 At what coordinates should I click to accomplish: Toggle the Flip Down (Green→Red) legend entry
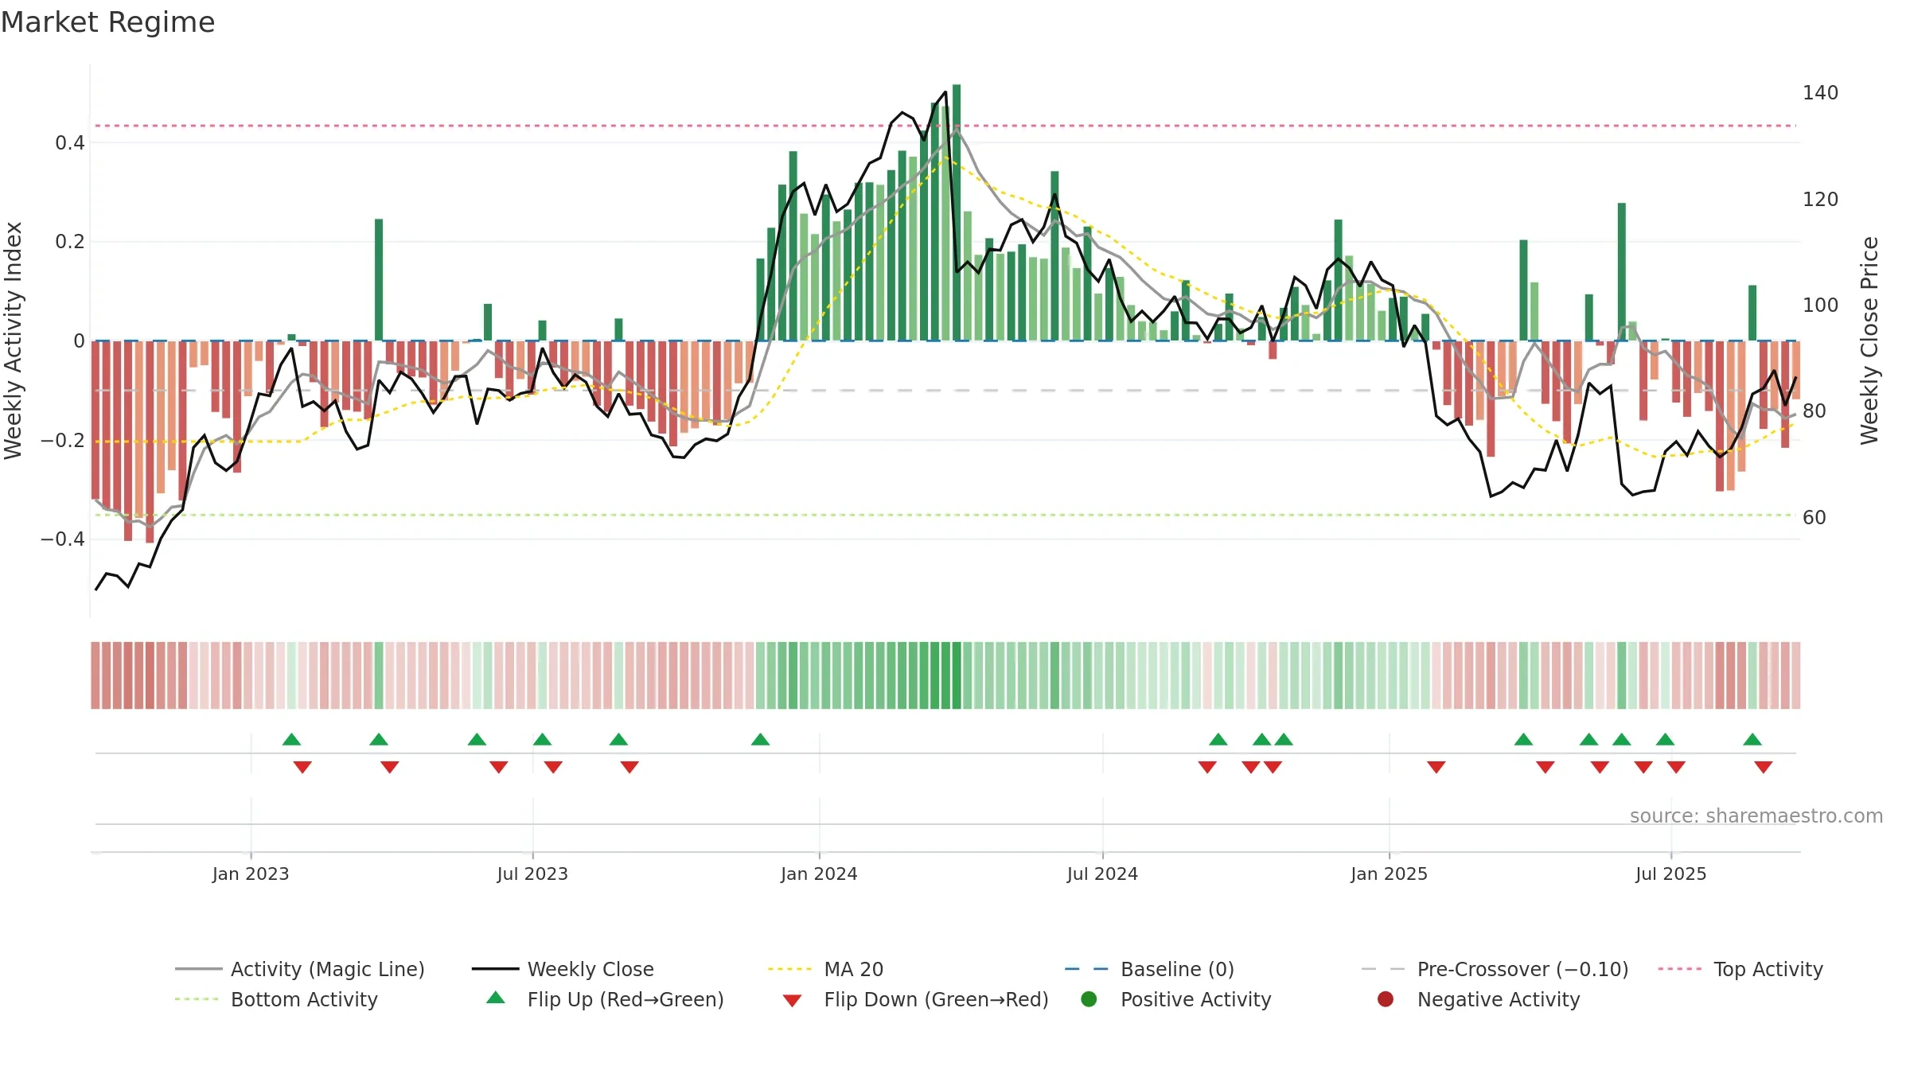click(x=915, y=999)
